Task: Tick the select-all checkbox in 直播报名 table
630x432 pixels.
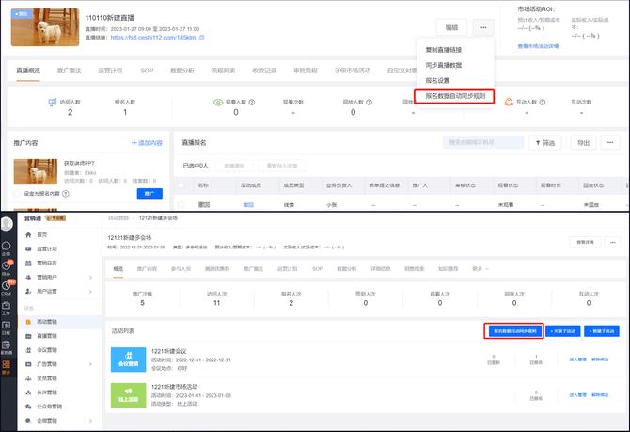Action: tap(181, 185)
